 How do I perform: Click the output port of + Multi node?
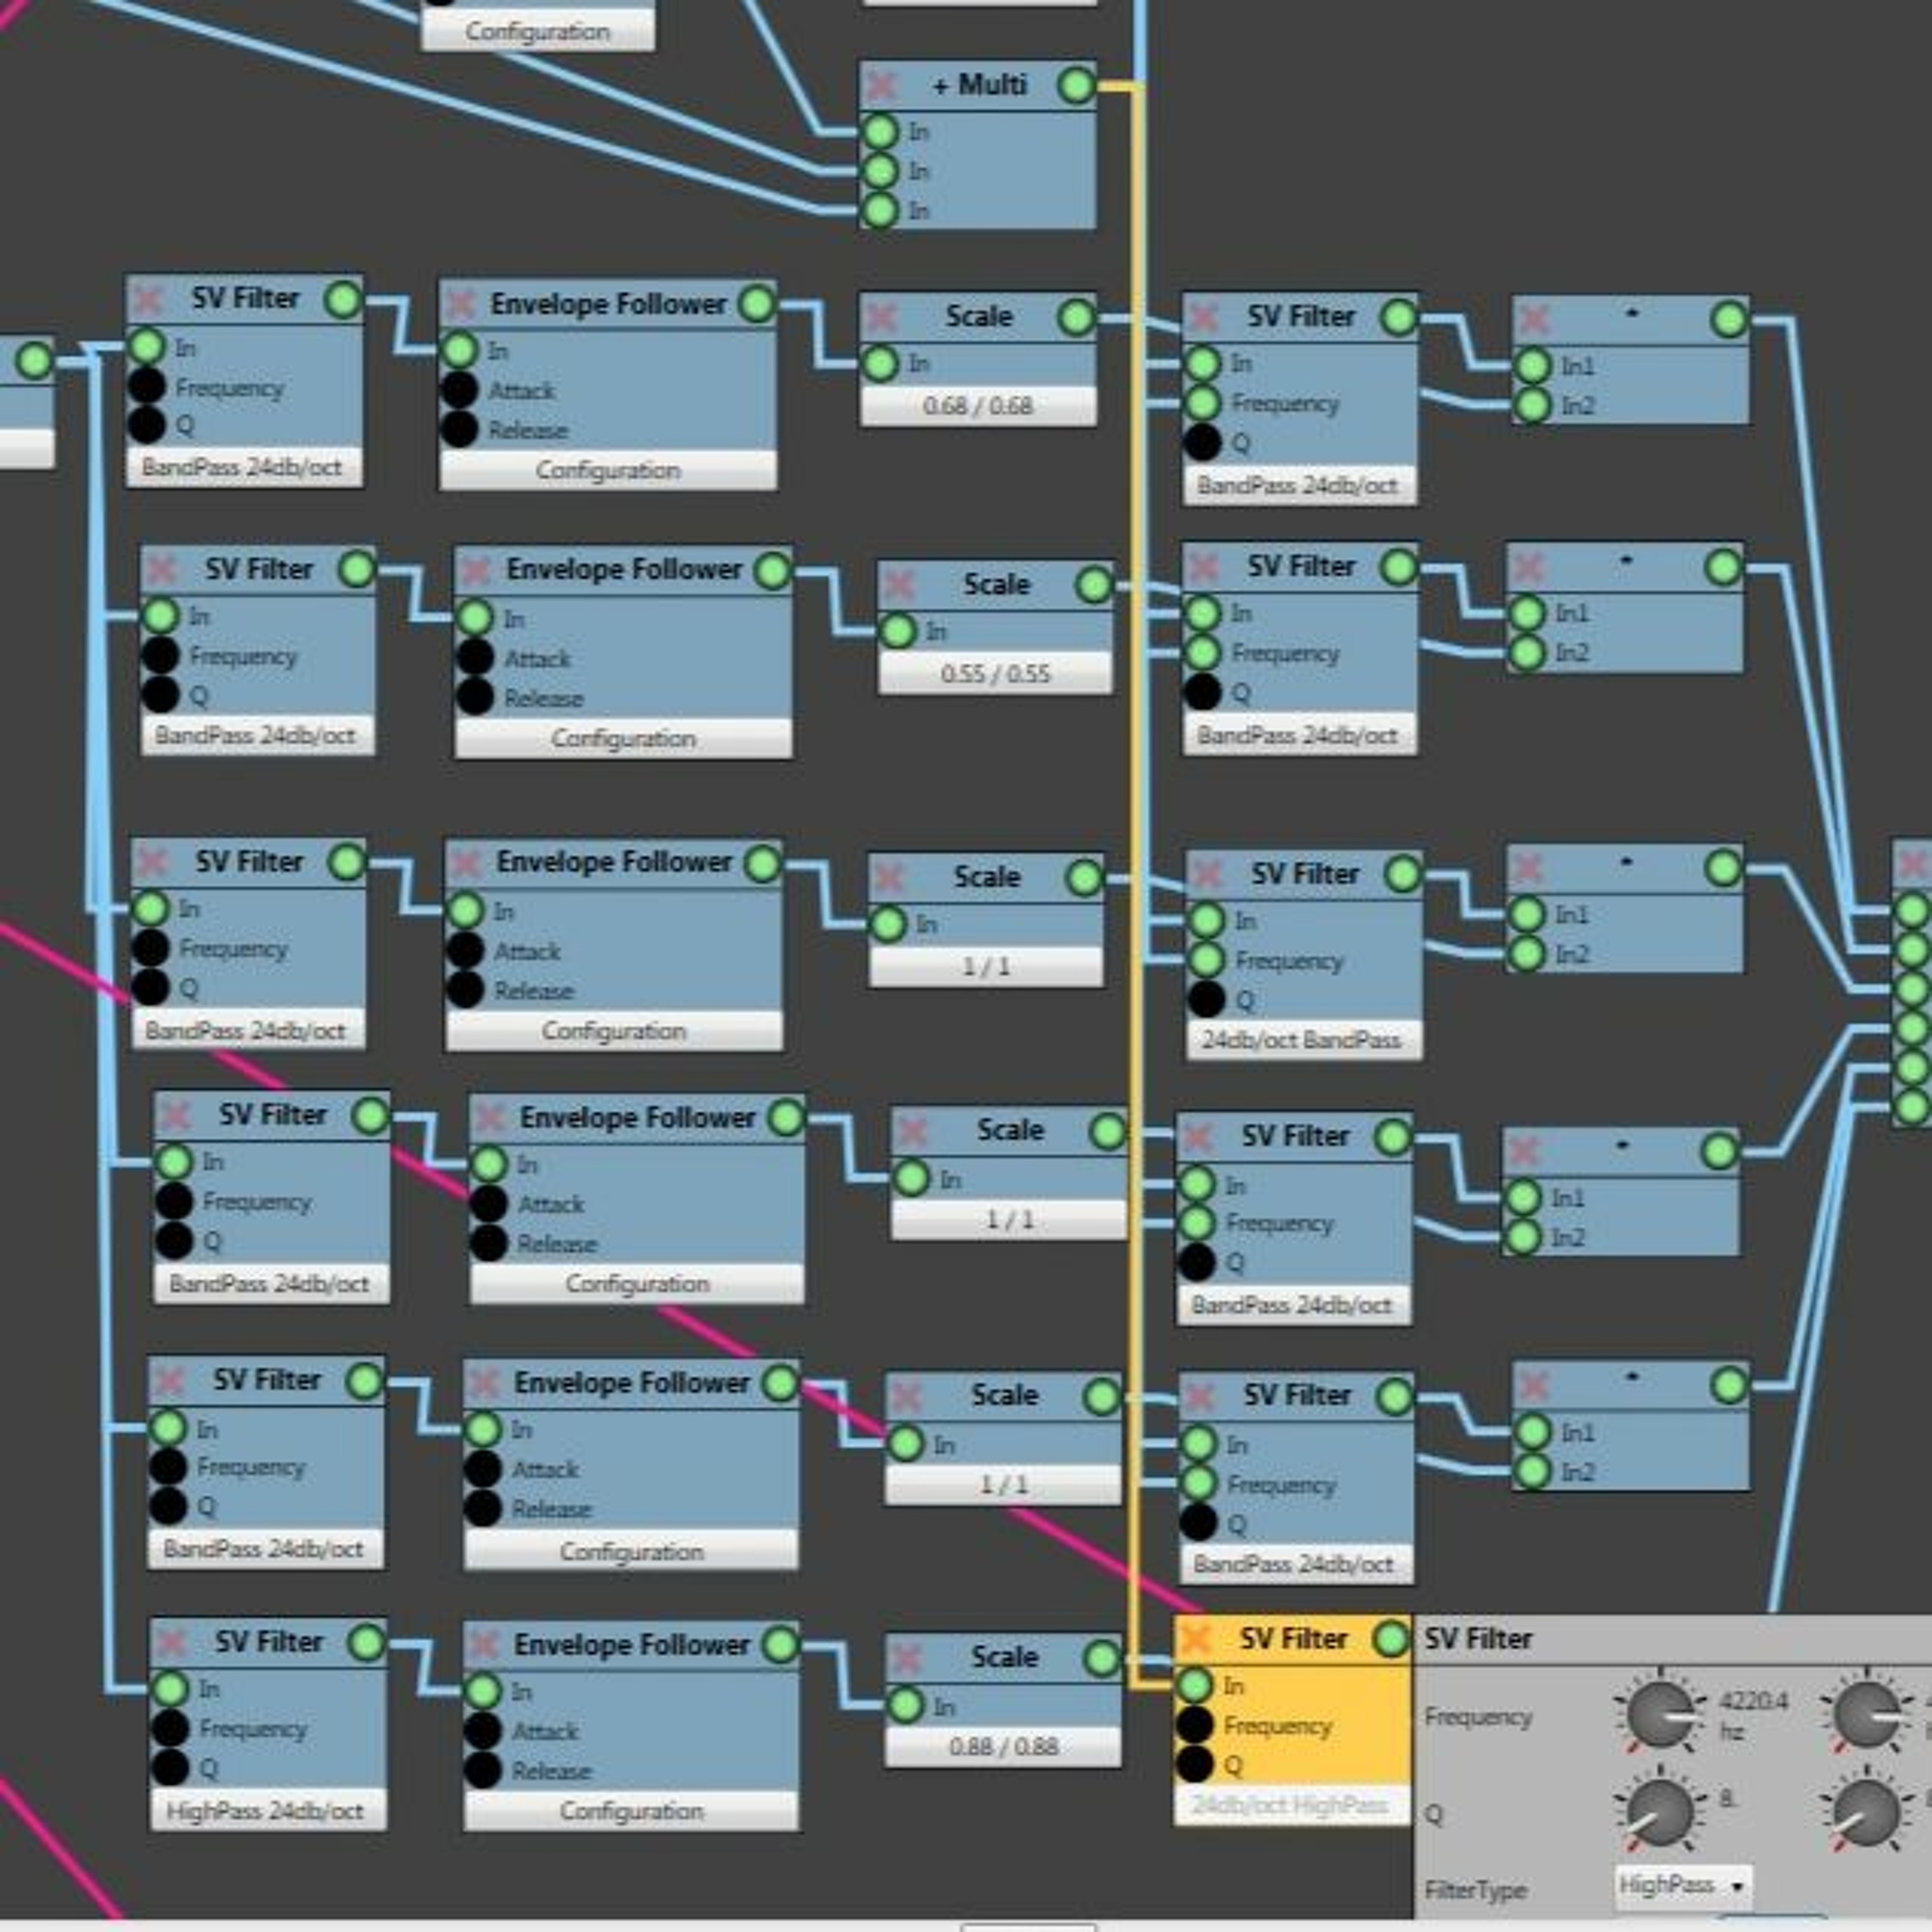pyautogui.click(x=1076, y=85)
